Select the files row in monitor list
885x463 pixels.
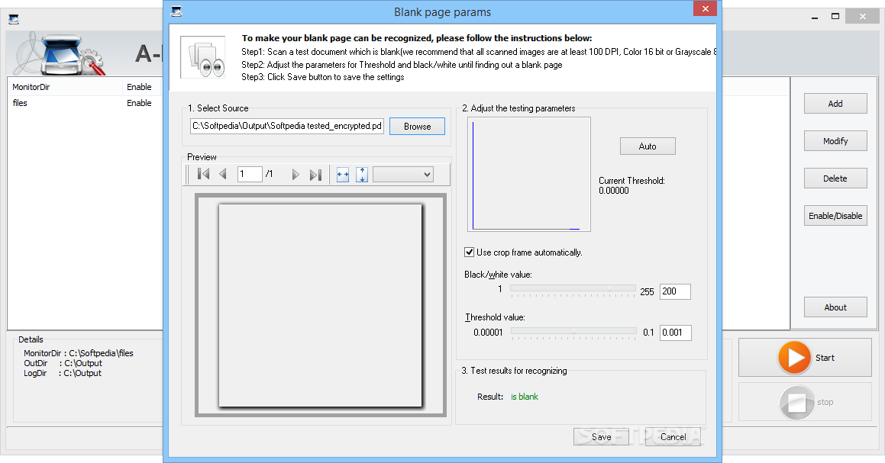pos(85,103)
